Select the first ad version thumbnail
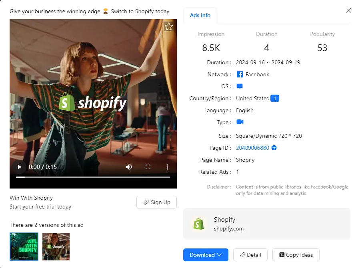This screenshot has height=268, width=358. pyautogui.click(x=24, y=247)
